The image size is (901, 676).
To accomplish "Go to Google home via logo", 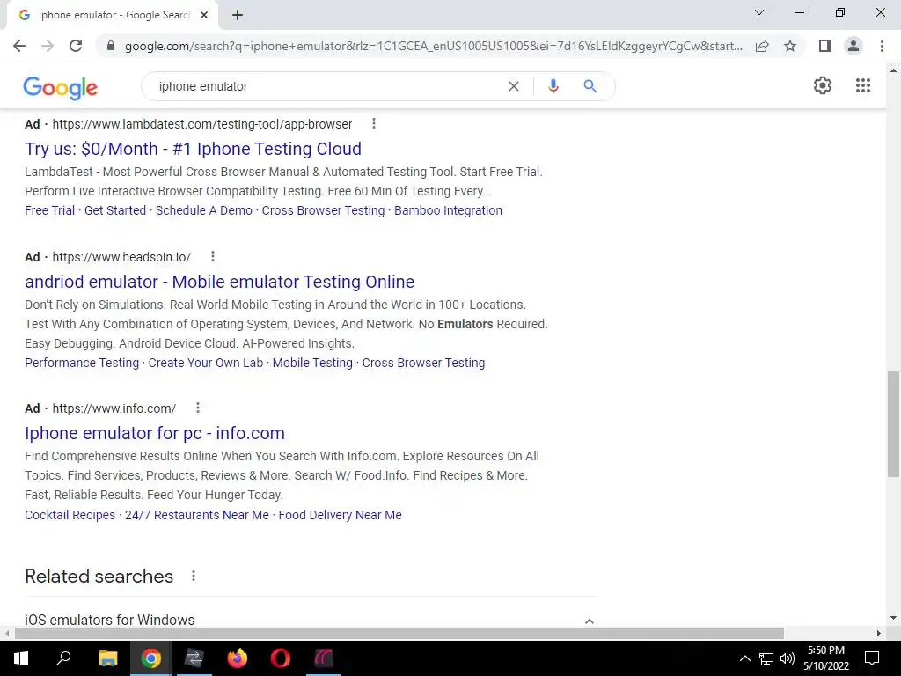I will [x=61, y=87].
